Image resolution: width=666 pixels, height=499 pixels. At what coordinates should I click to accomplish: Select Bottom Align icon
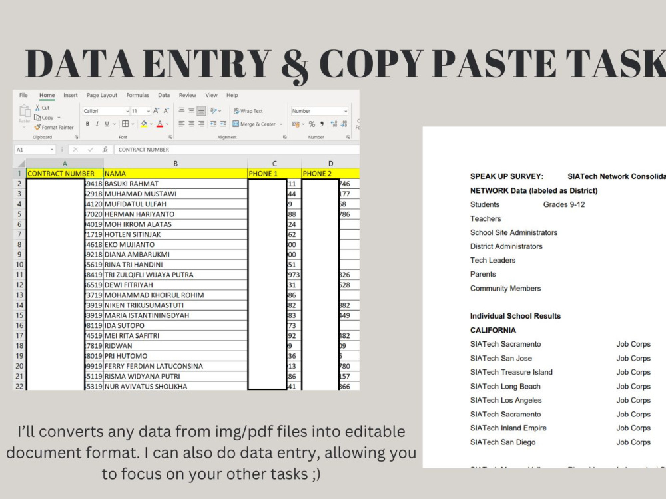coord(201,110)
